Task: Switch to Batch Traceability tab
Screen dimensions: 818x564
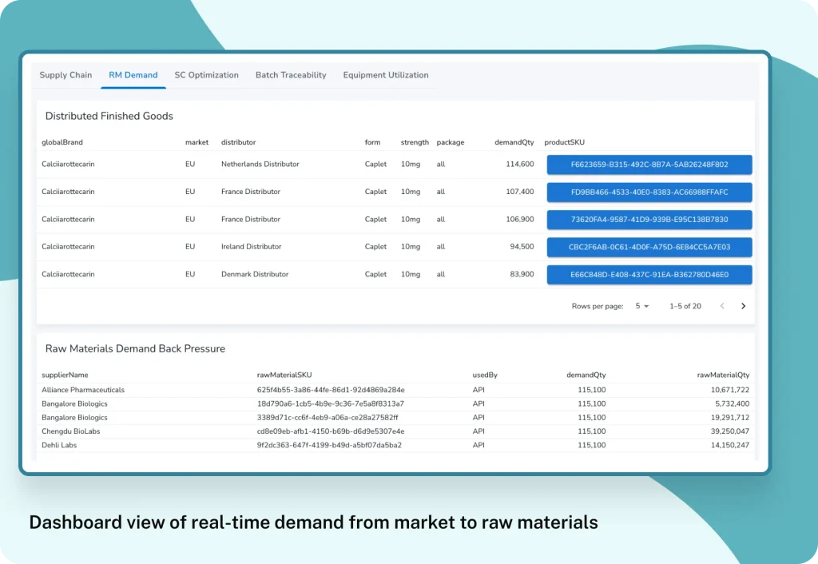Action: coord(291,75)
